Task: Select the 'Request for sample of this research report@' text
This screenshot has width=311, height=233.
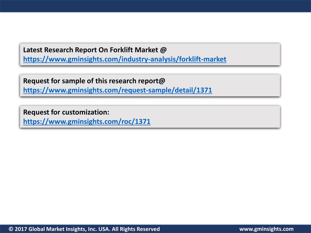Action: tap(94, 81)
